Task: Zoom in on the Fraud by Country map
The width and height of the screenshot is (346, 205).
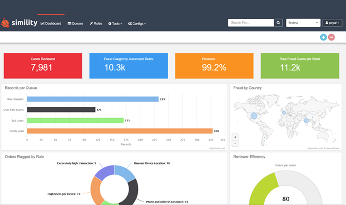Action: click(x=235, y=137)
